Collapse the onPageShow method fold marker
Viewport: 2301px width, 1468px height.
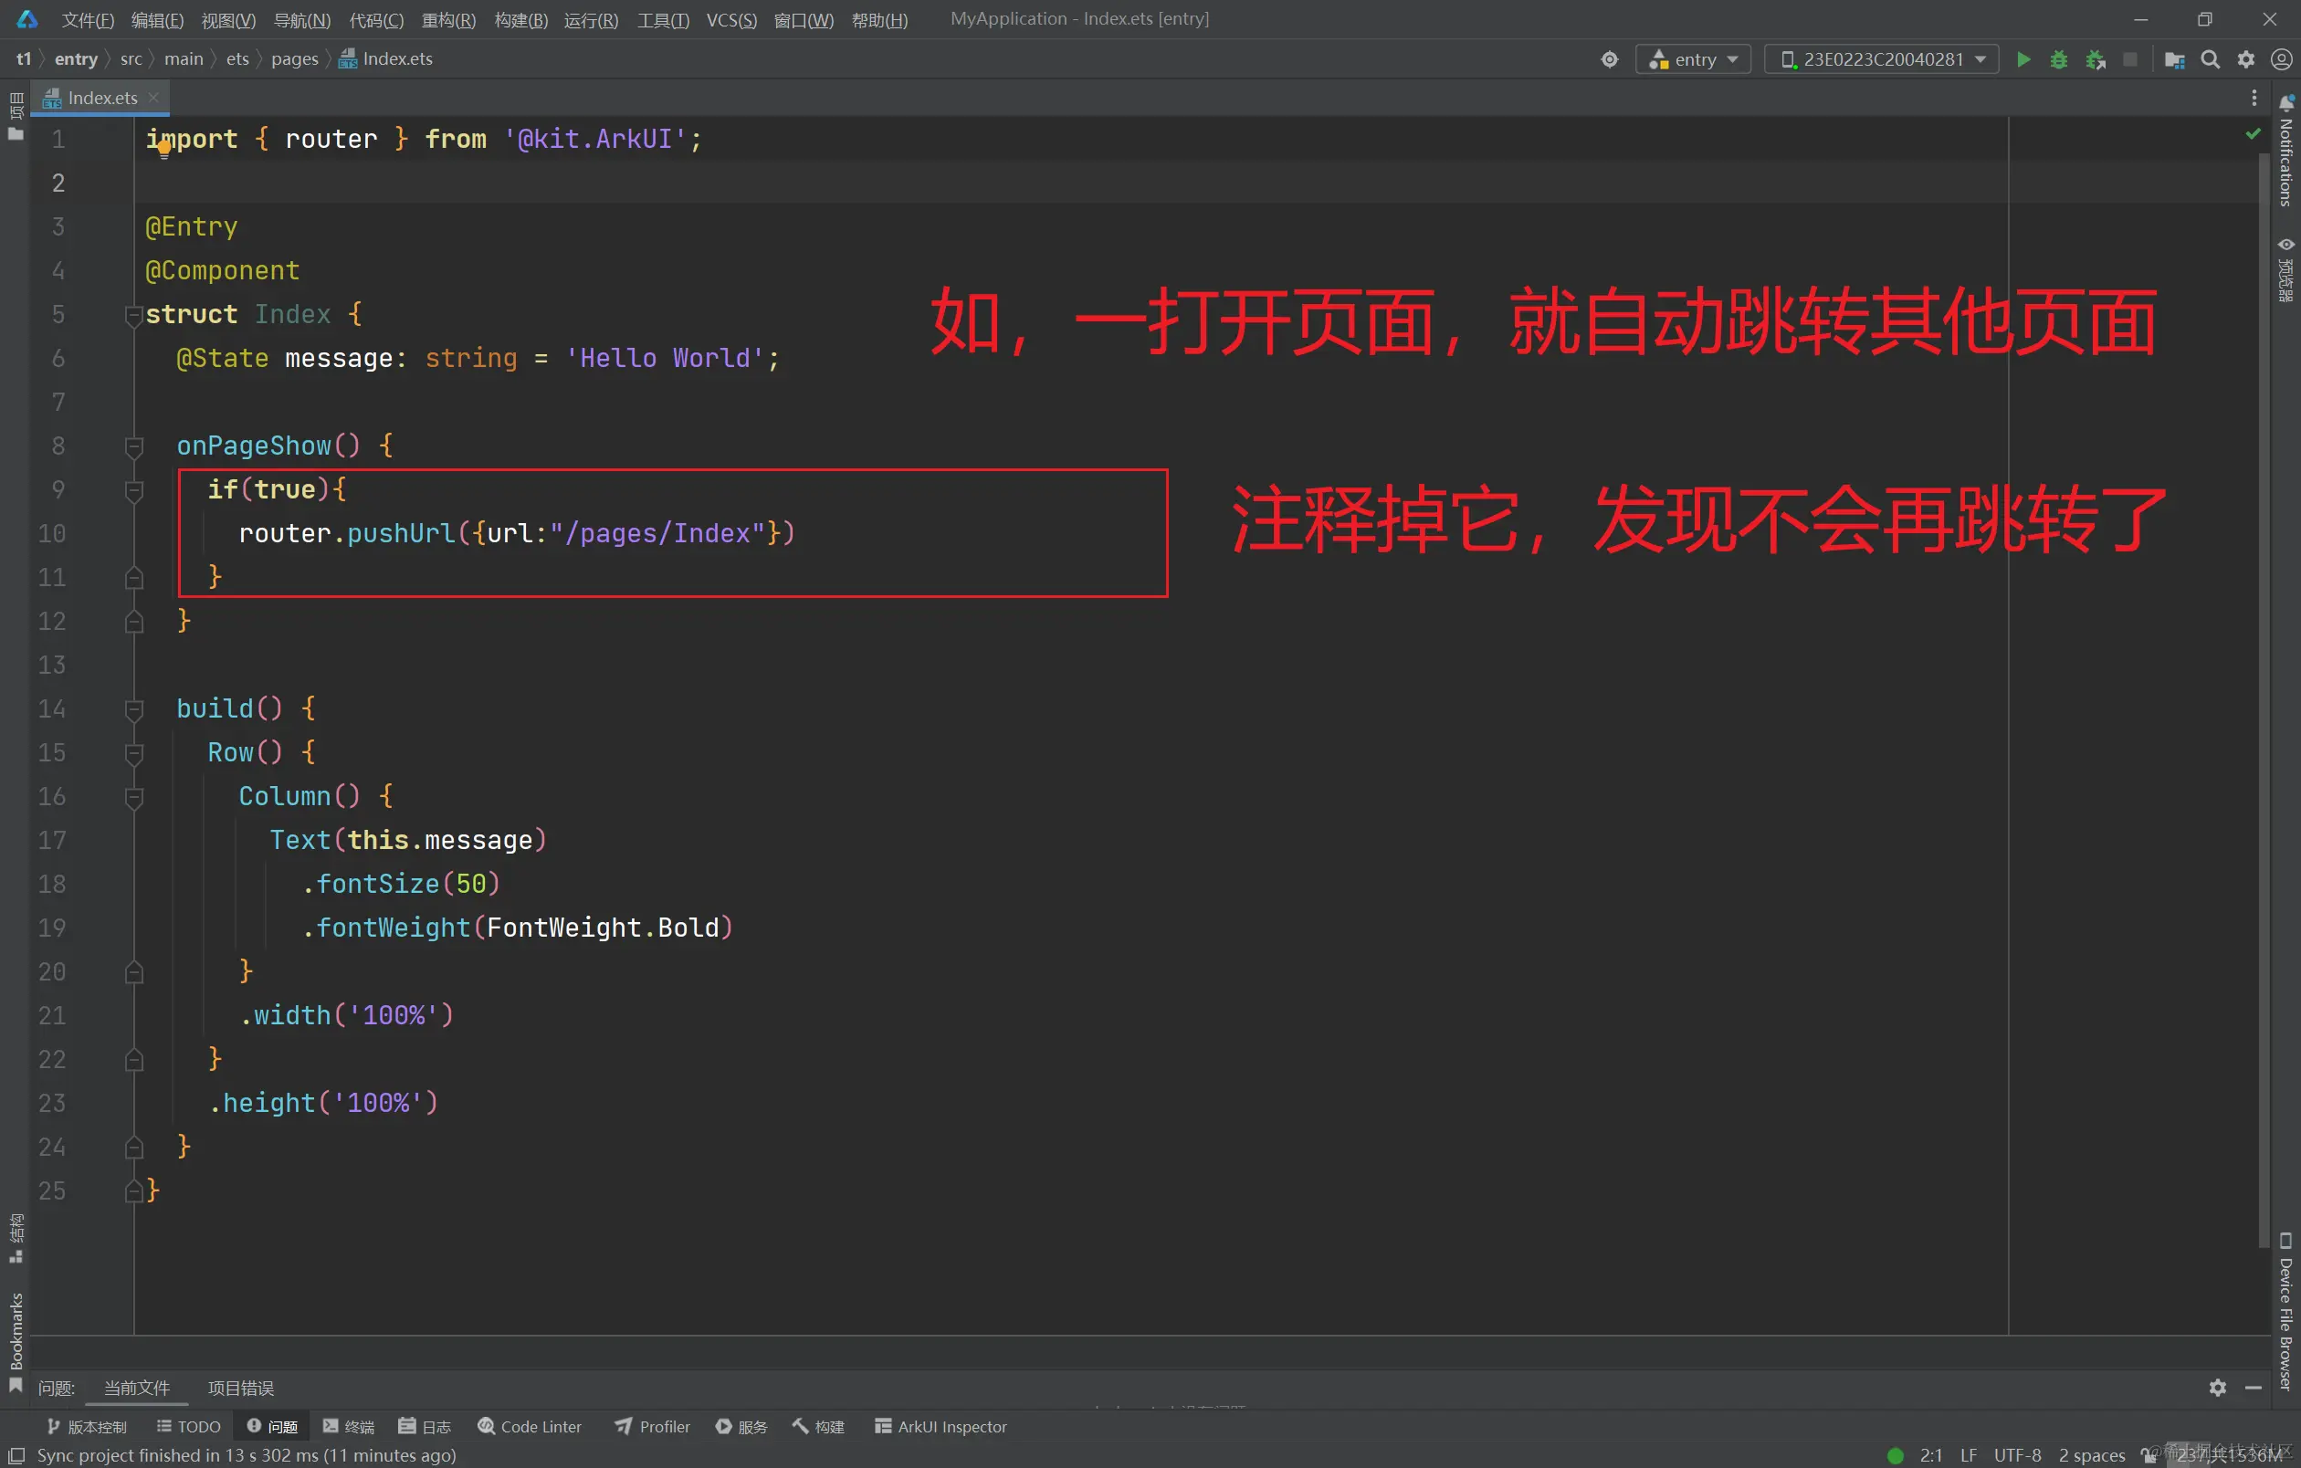click(x=134, y=446)
